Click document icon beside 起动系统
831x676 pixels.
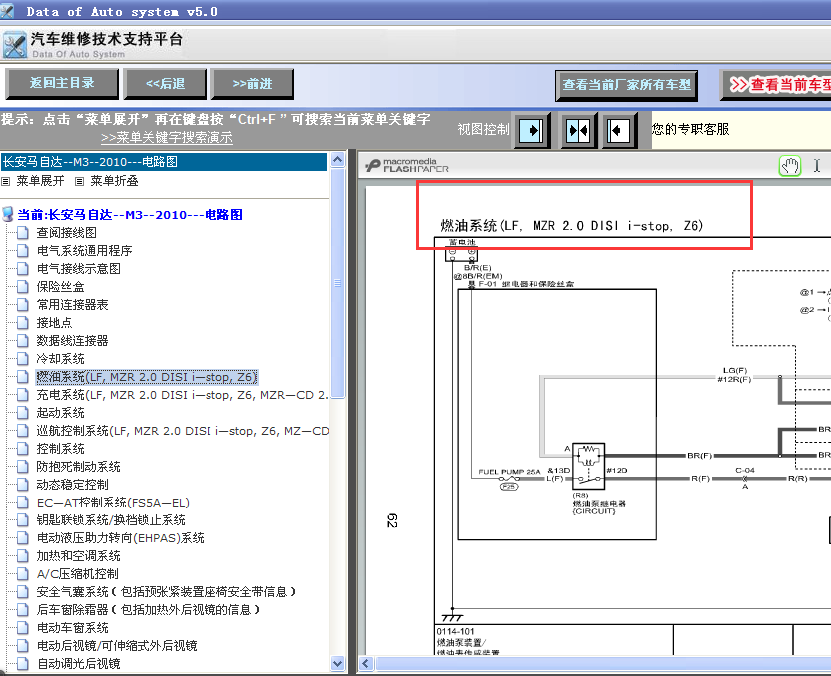click(x=22, y=413)
